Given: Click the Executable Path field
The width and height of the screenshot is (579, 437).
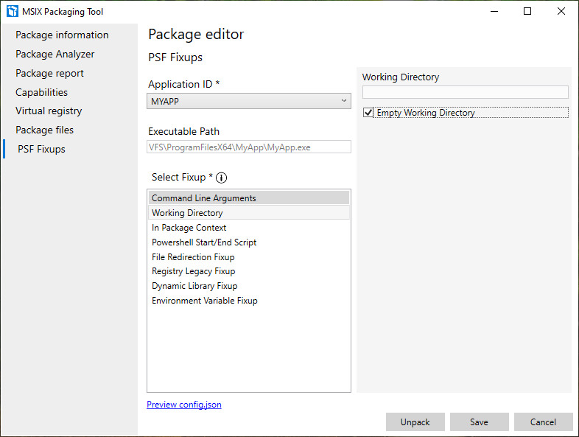Looking at the screenshot, I should pos(249,147).
